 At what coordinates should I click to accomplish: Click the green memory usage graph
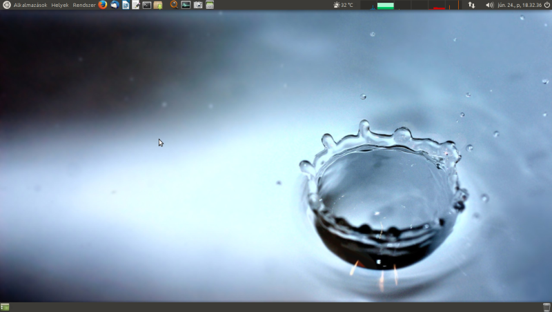pyautogui.click(x=385, y=5)
